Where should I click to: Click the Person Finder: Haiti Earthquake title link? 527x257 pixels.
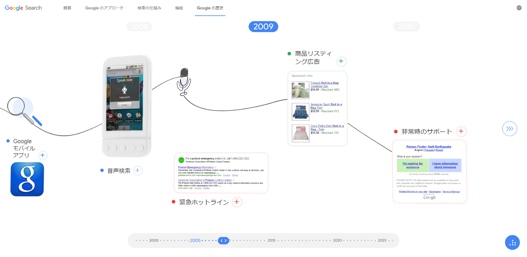[x=429, y=147]
